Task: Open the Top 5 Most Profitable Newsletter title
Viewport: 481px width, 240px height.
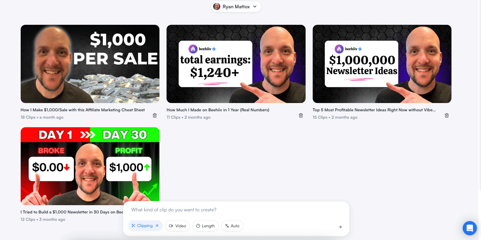Action: tap(374, 110)
